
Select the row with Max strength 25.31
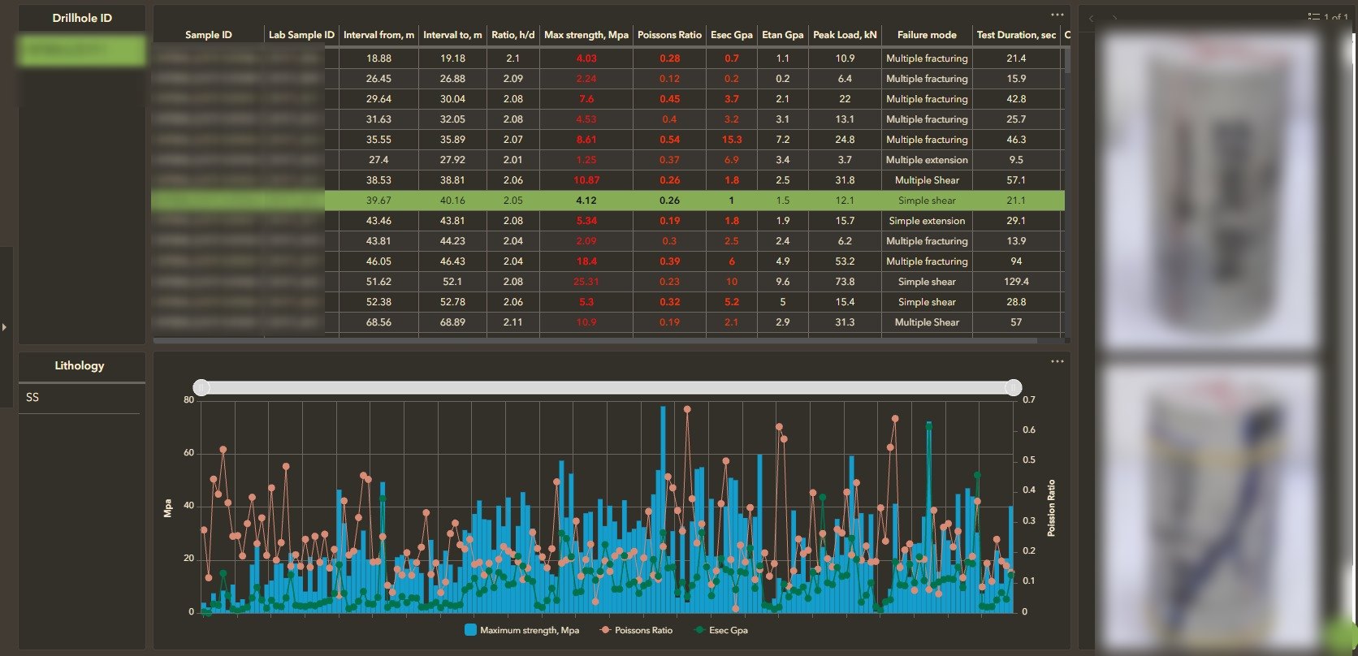tap(608, 282)
